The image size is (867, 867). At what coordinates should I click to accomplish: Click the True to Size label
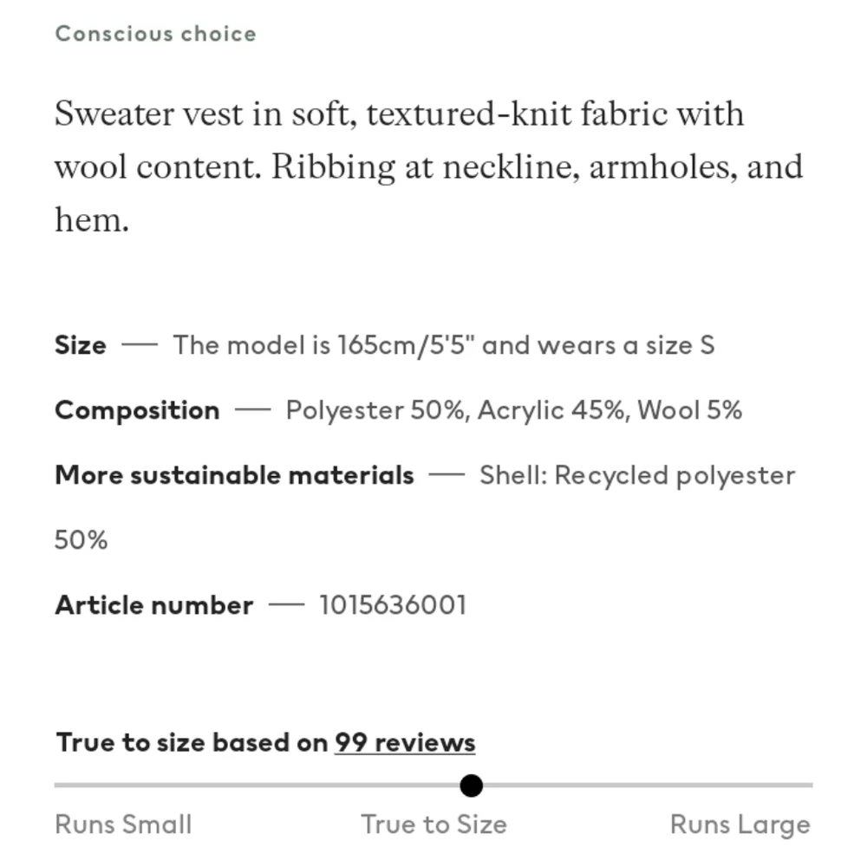tap(434, 825)
